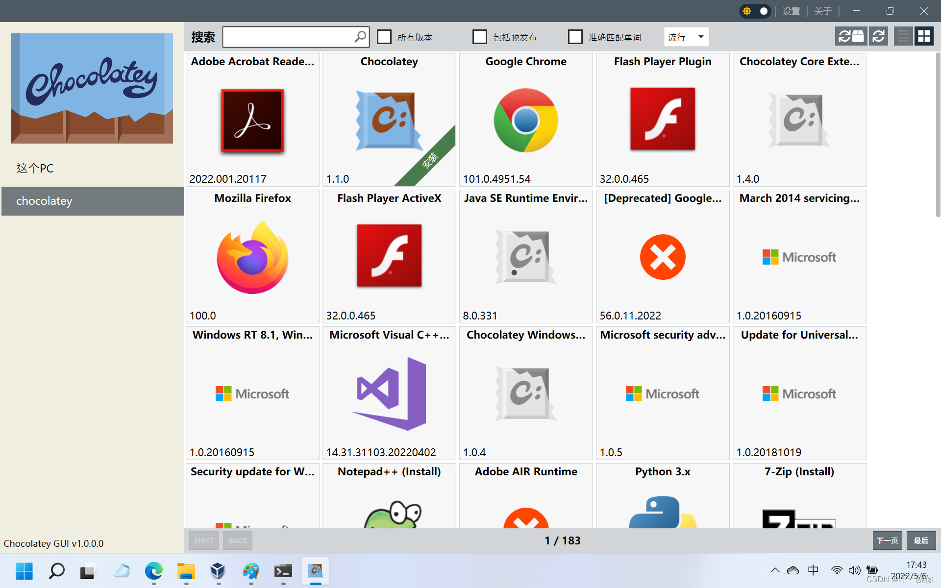Tick the 准确匹配单词 checkbox
Viewport: 941px width, 588px height.
[575, 37]
